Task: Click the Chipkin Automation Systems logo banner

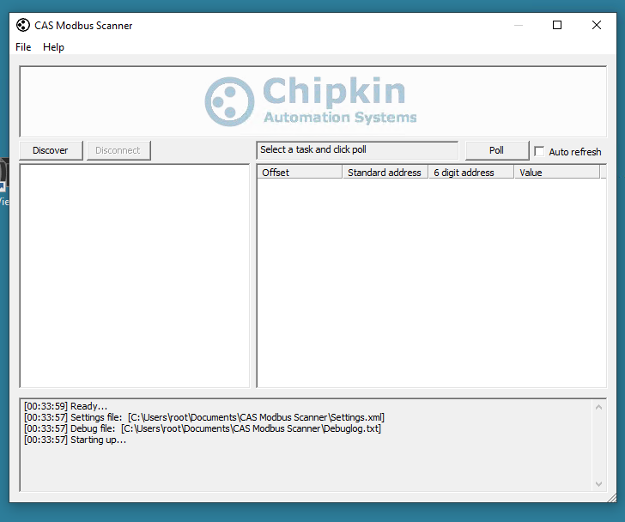Action: (312, 101)
